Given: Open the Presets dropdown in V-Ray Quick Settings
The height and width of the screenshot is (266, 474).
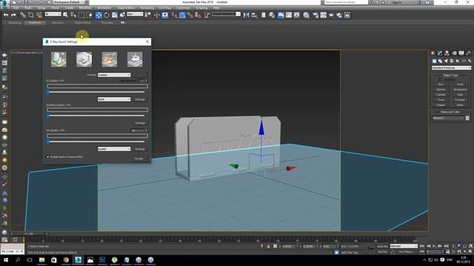Looking at the screenshot, I should point(114,75).
